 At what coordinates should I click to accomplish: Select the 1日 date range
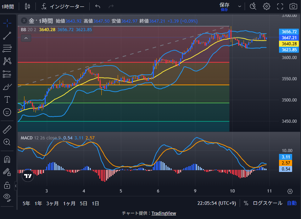[x=95, y=203]
